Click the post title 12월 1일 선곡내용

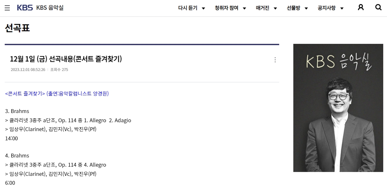pos(66,59)
